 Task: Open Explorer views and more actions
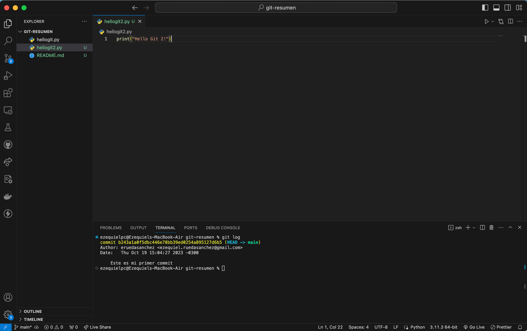84,22
